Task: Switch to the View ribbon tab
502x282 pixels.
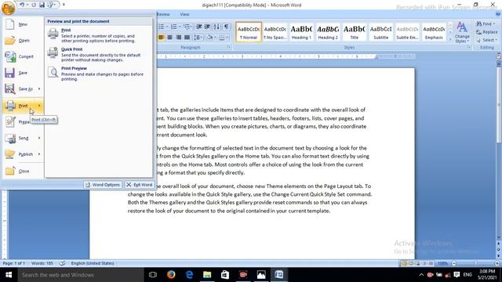Action: tap(184, 14)
